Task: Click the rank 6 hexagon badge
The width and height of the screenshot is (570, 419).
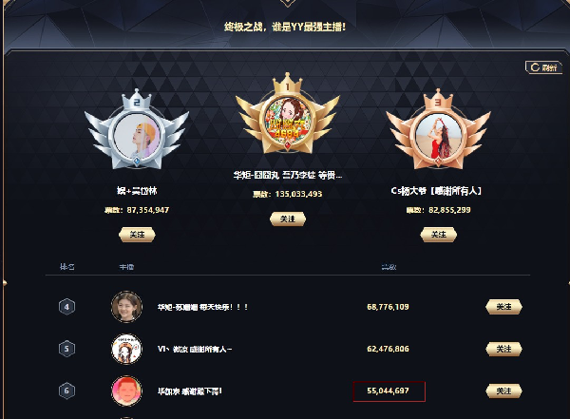Action: point(66,391)
